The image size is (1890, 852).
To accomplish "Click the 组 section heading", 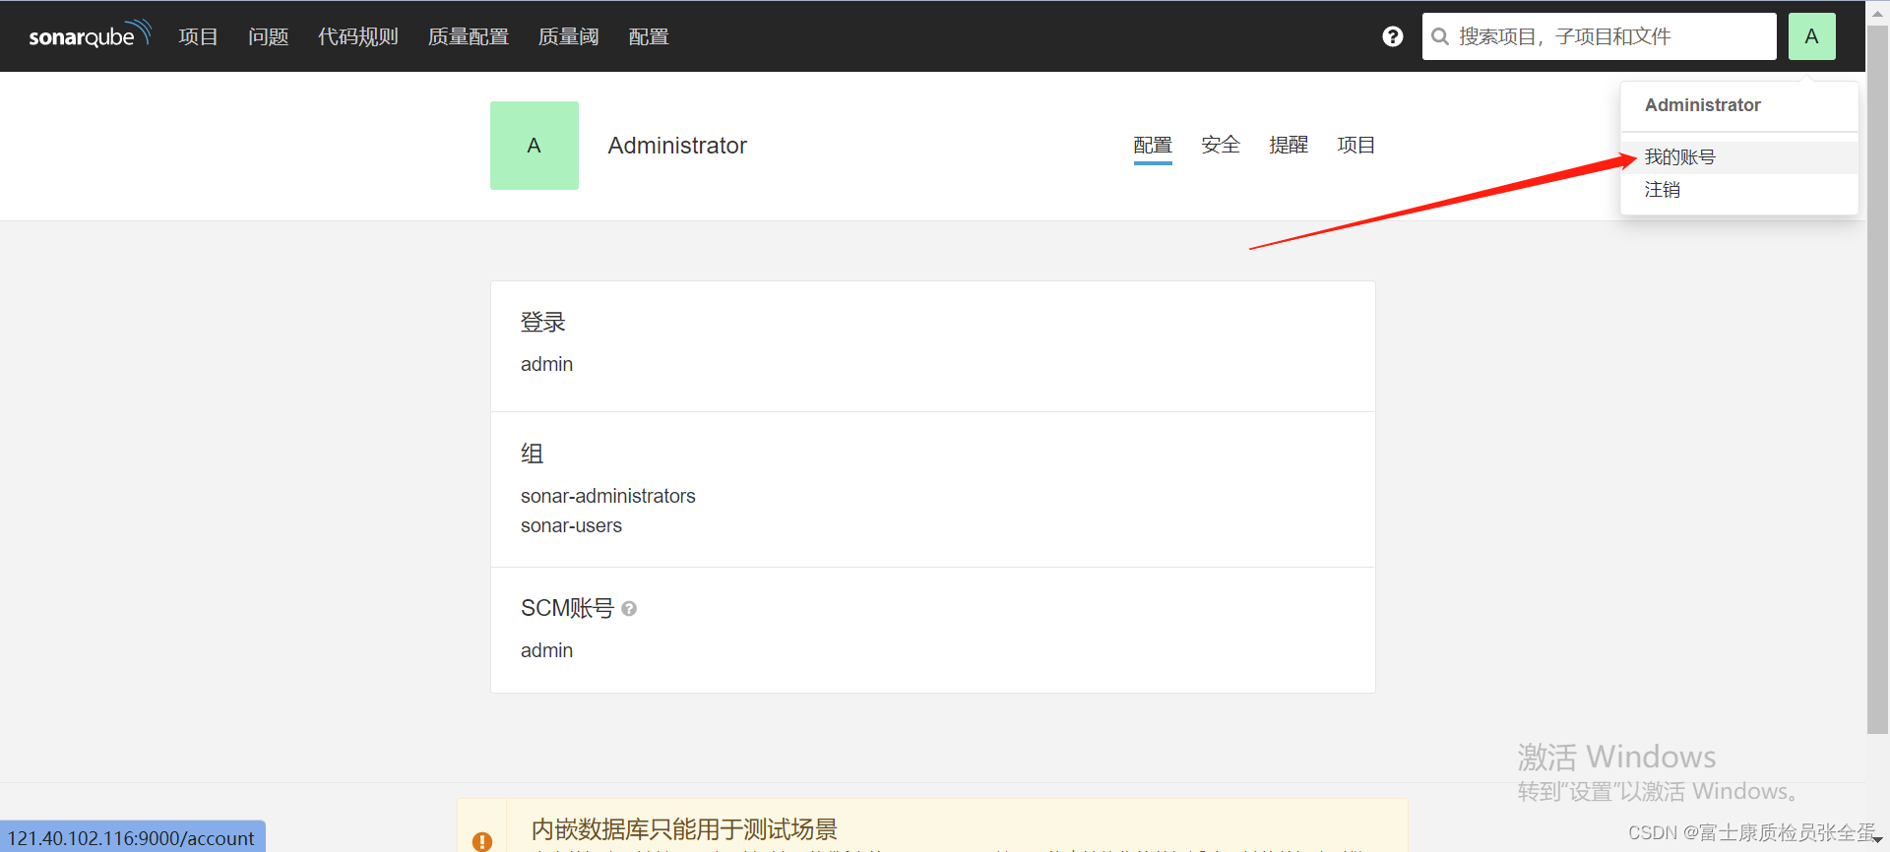I will (533, 454).
